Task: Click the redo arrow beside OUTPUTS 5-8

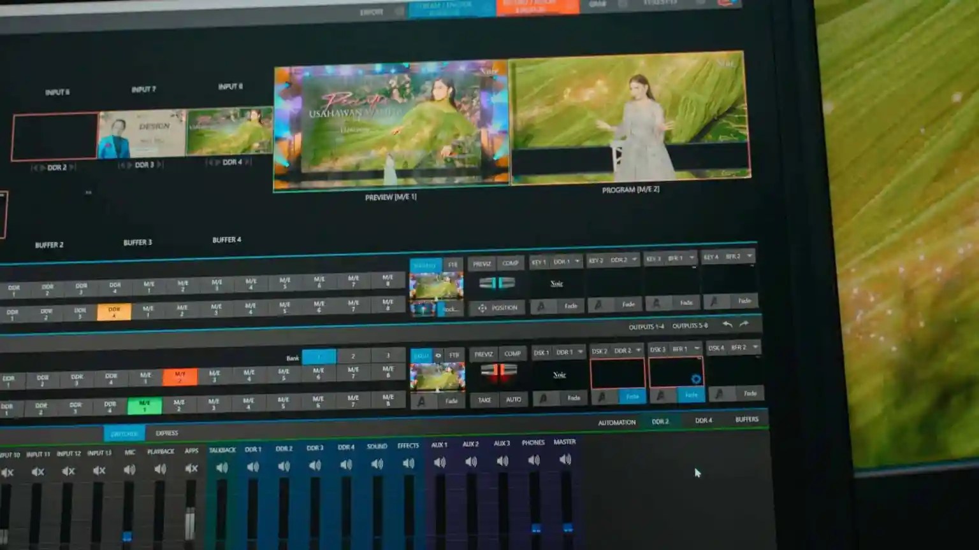Action: [744, 325]
